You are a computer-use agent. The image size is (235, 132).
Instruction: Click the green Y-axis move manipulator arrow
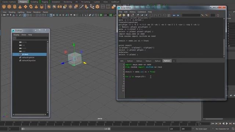(74, 45)
